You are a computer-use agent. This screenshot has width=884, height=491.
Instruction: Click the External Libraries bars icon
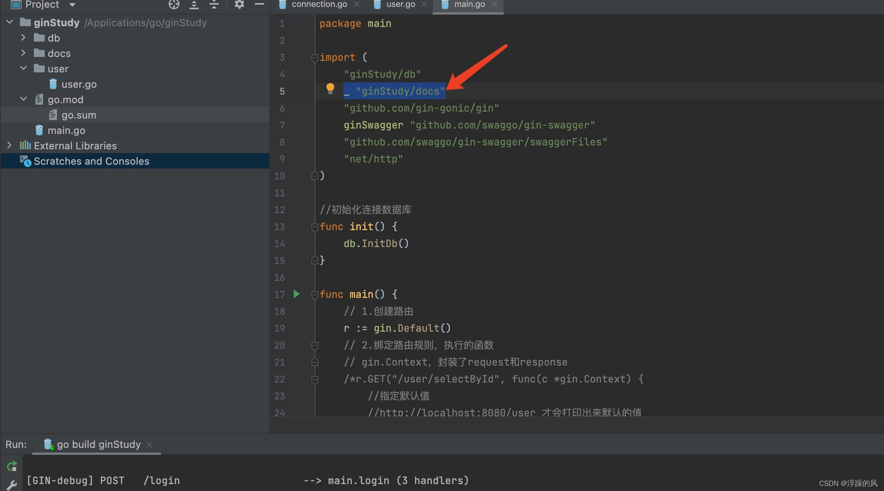coord(25,145)
